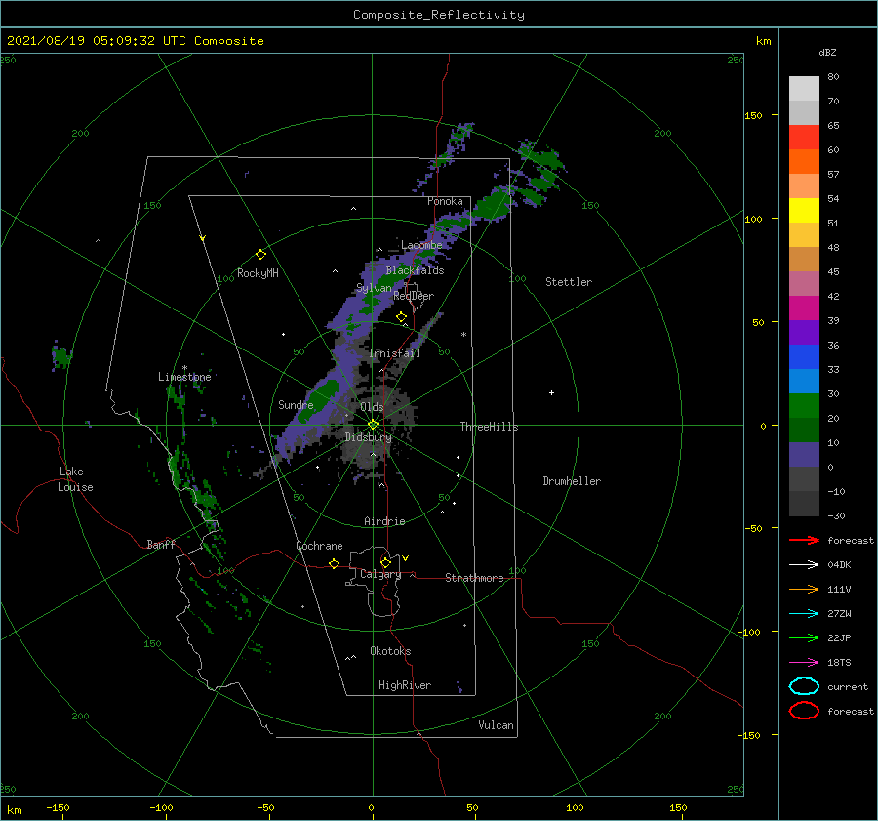
Task: Pick the lightest gray 70-80 dBZ swatch
Action: pyautogui.click(x=804, y=89)
